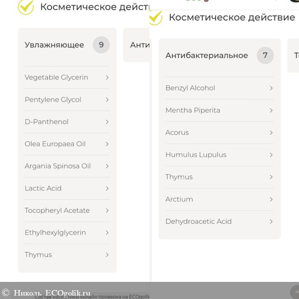This screenshot has height=299, width=299.
Task: Select the Увлажняющее category header
Action: 54,45
